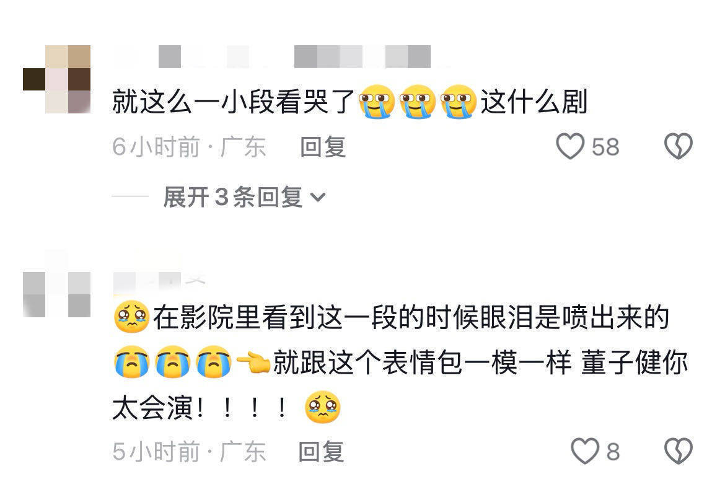Image resolution: width=725 pixels, height=492 pixels.
Task: Click the 6小时前·广东 timestamp
Action: pyautogui.click(x=189, y=147)
